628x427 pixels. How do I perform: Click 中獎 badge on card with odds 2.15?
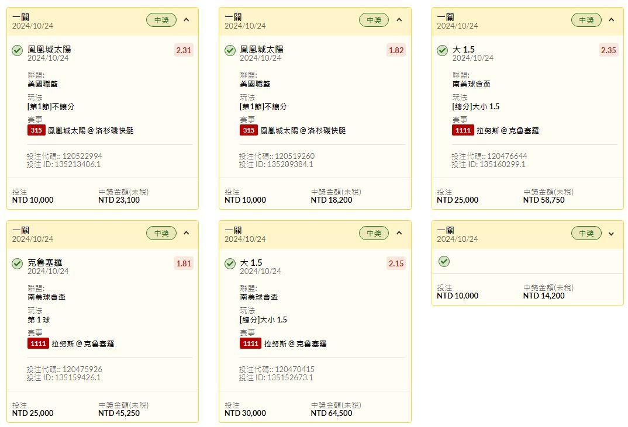[x=374, y=233]
